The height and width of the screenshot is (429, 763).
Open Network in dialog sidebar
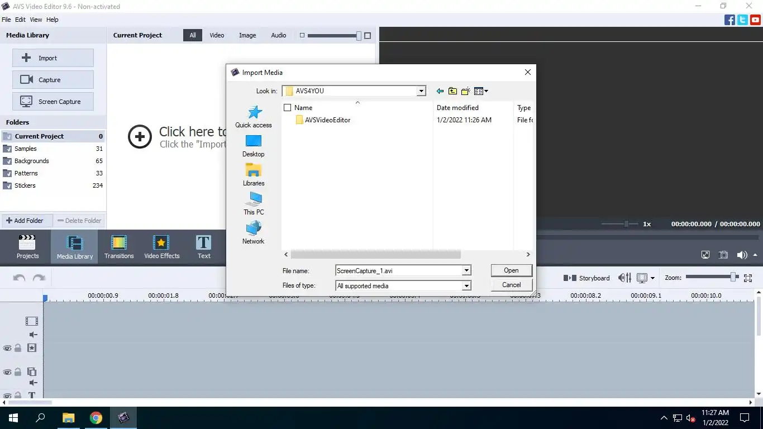click(x=254, y=233)
